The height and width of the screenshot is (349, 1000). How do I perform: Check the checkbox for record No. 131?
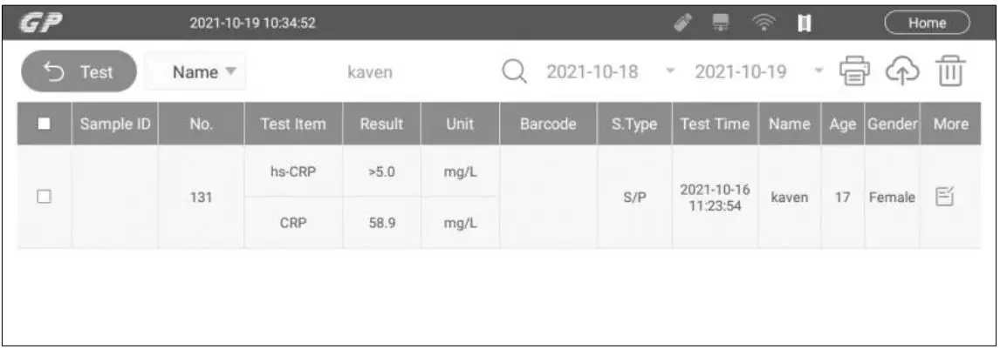click(44, 197)
